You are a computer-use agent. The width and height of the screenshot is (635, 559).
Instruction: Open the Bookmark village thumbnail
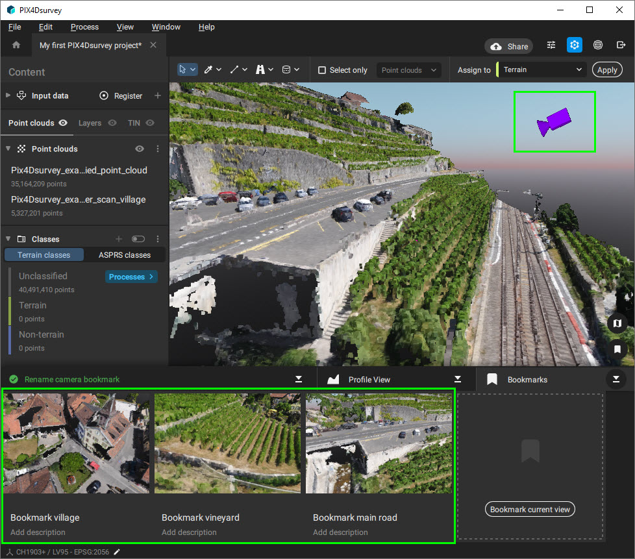point(76,442)
